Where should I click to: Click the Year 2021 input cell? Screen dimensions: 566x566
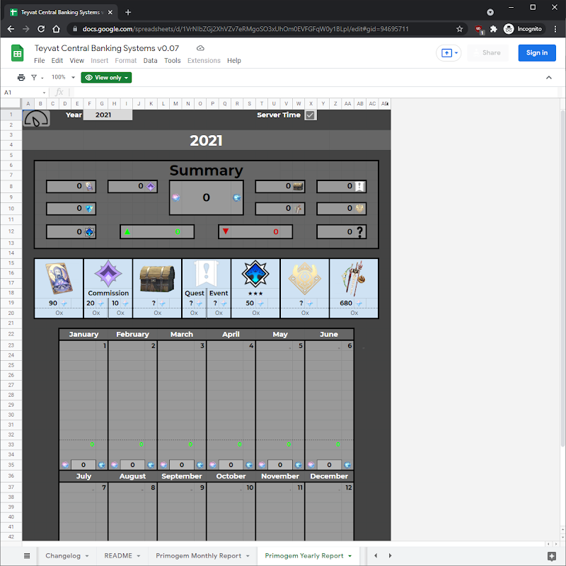[x=108, y=115]
